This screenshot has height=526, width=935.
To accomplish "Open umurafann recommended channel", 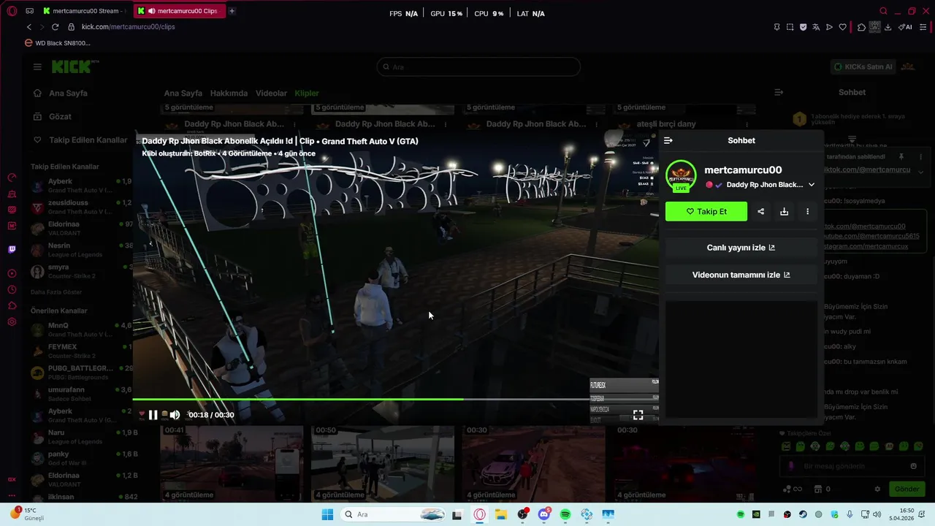I will (80, 394).
